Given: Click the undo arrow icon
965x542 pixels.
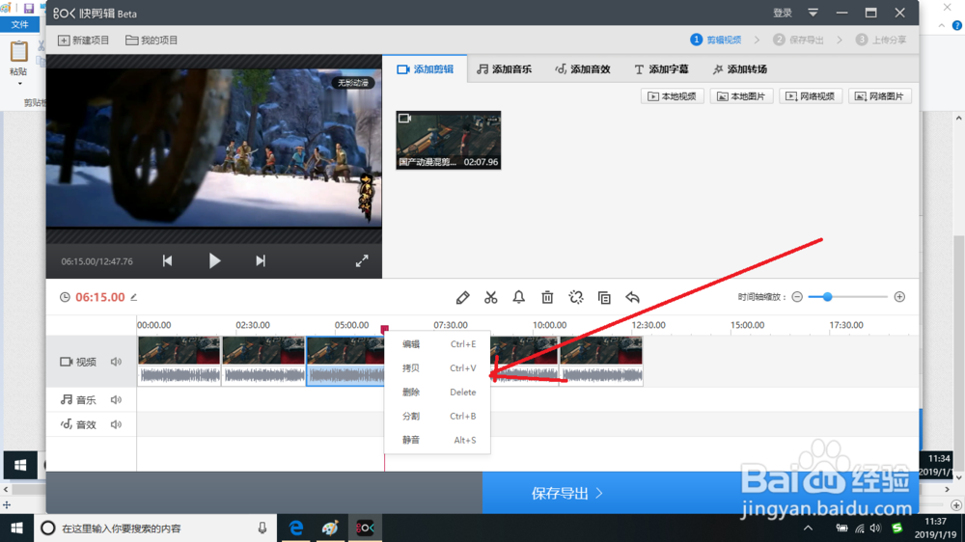Looking at the screenshot, I should tap(633, 298).
